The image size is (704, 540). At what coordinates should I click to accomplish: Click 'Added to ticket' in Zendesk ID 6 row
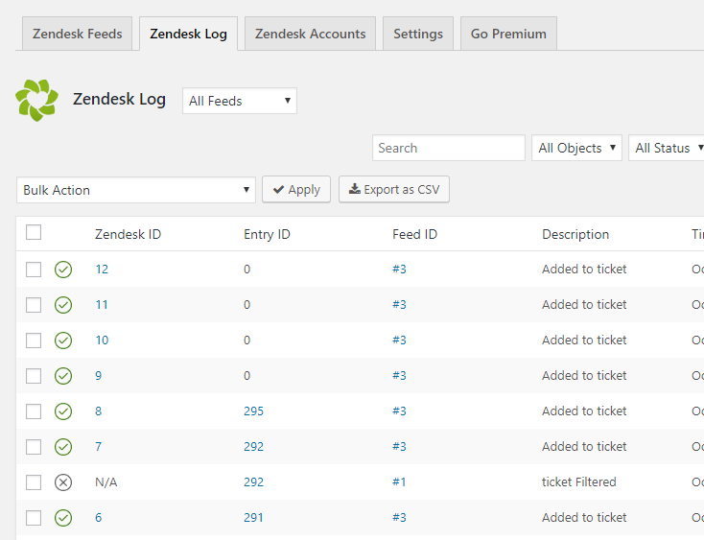click(584, 517)
